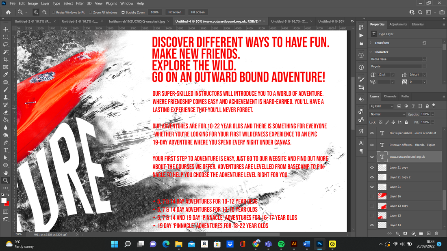Viewport: 447px width, 251px height.
Task: Create a new layer with plus icon
Action: tap(429, 233)
